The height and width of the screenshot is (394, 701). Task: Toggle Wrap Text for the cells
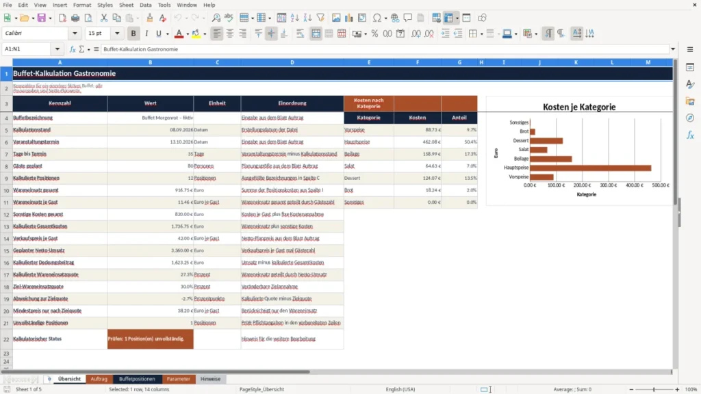click(x=300, y=34)
